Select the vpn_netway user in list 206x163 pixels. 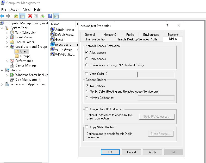click(63, 50)
